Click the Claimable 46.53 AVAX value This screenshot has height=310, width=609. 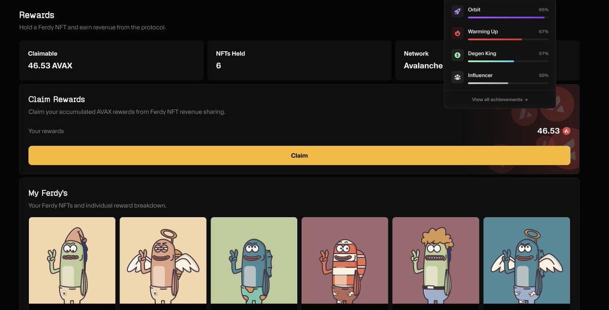click(x=50, y=65)
